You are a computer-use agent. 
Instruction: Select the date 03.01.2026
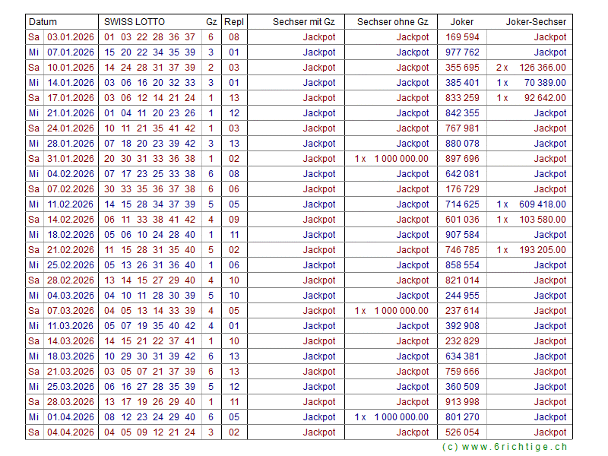point(71,37)
